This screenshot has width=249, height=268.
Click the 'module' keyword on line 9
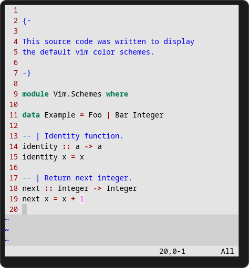[x=35, y=94]
